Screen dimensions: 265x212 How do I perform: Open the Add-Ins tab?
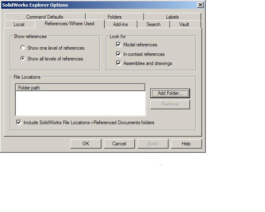(x=120, y=24)
